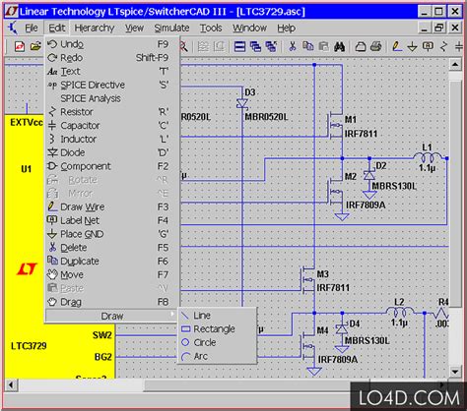
Task: Click the horizontal scrollbar left arrow
Action: (11, 384)
